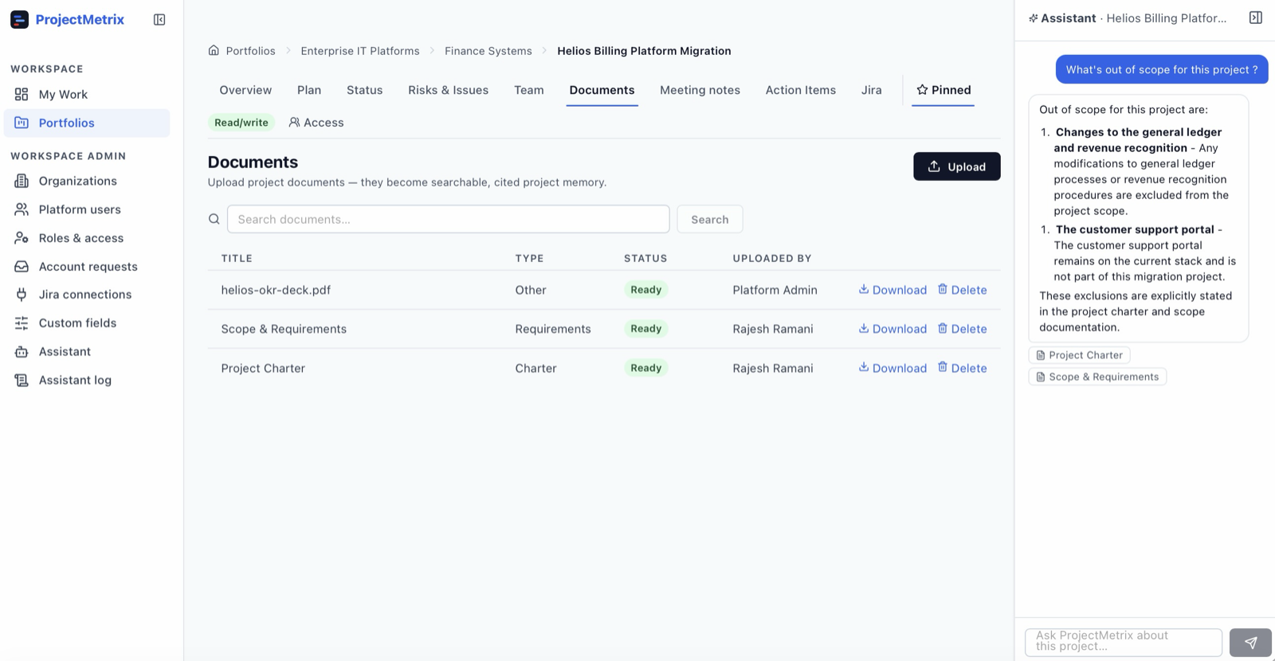The image size is (1275, 661).
Task: Open the Risks & Issues tab
Action: [x=449, y=90]
